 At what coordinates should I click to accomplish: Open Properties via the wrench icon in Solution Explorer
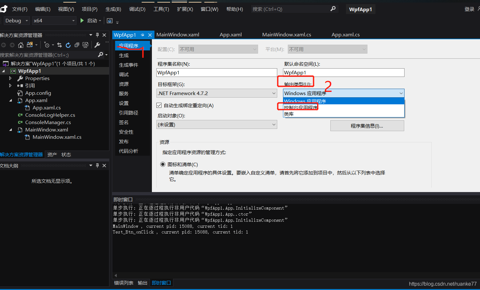(97, 45)
